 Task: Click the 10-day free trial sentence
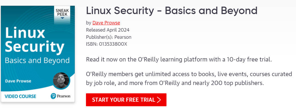(x=179, y=59)
